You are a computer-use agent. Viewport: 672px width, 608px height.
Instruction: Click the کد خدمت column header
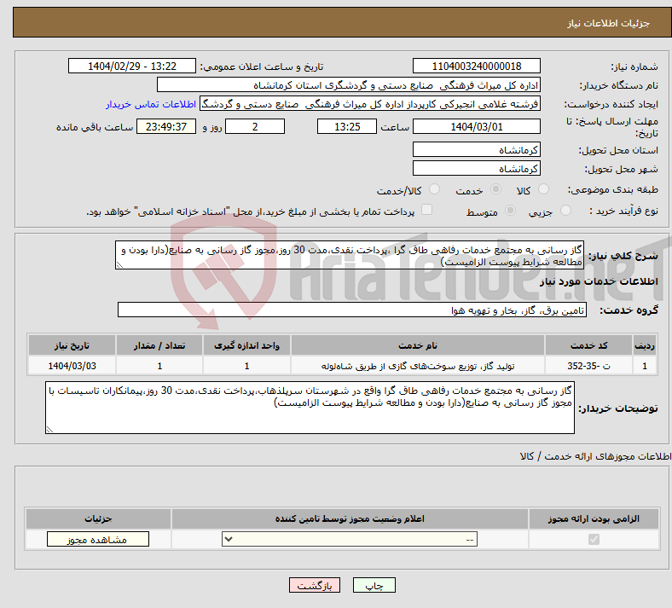[589, 345]
